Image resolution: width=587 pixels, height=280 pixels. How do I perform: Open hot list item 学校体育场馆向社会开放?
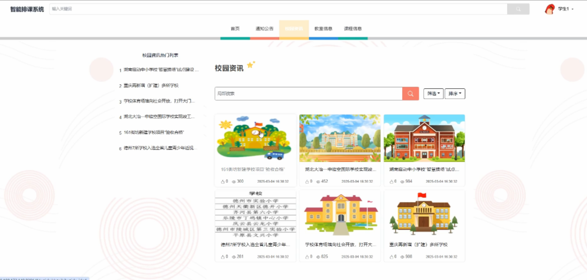pos(159,101)
